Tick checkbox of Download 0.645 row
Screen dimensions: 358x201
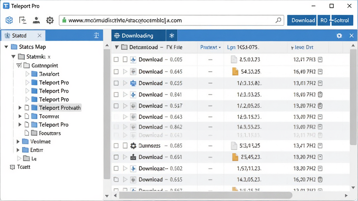click(x=116, y=72)
